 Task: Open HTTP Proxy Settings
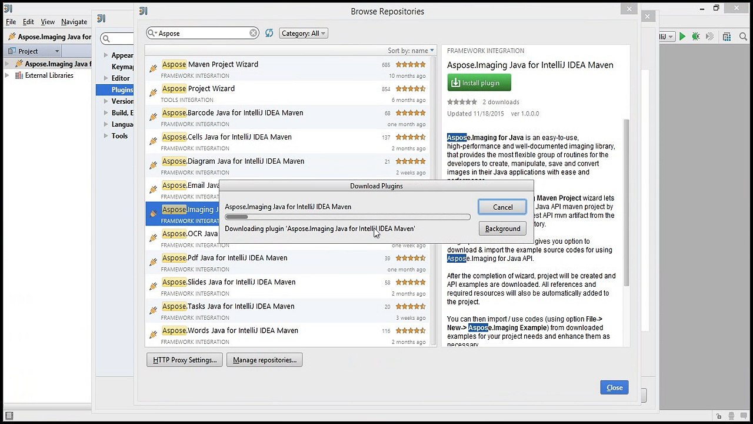coord(185,360)
